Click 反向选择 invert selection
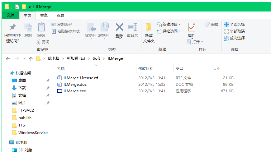The image size is (271, 152). 235,38
